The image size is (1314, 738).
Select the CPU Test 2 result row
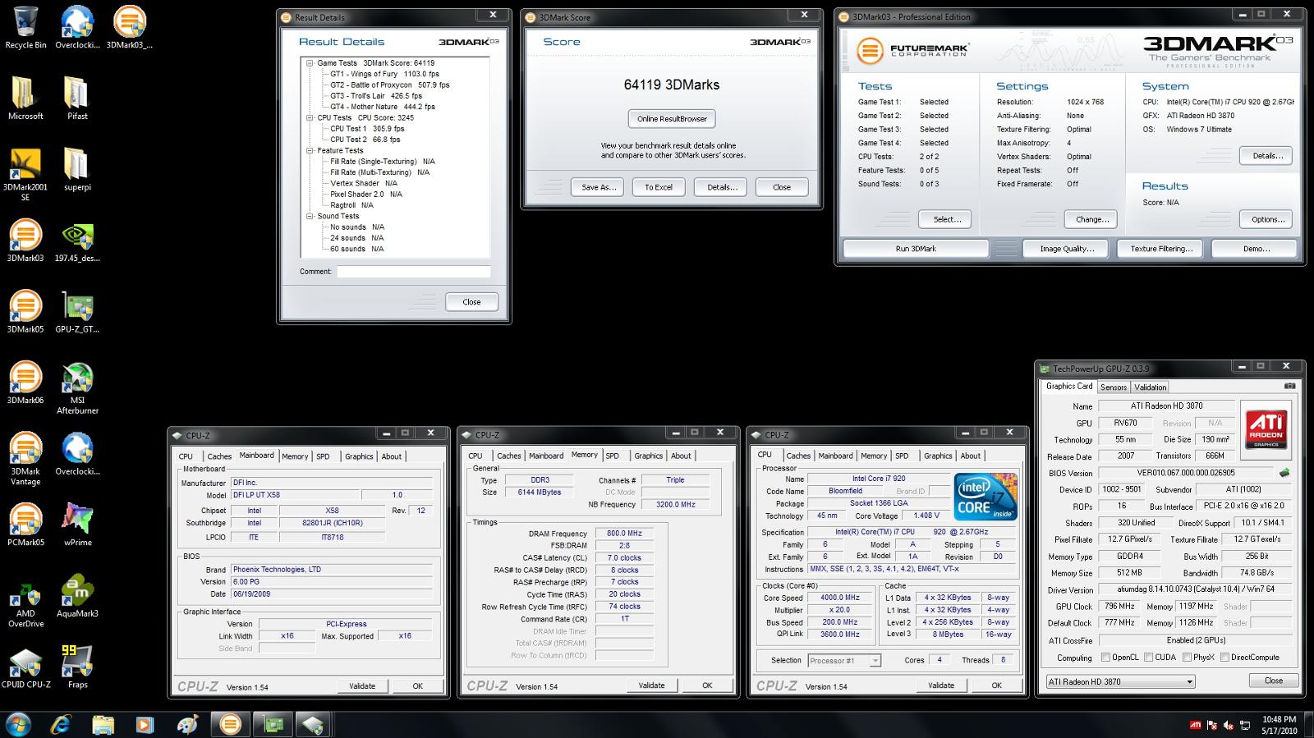(365, 140)
